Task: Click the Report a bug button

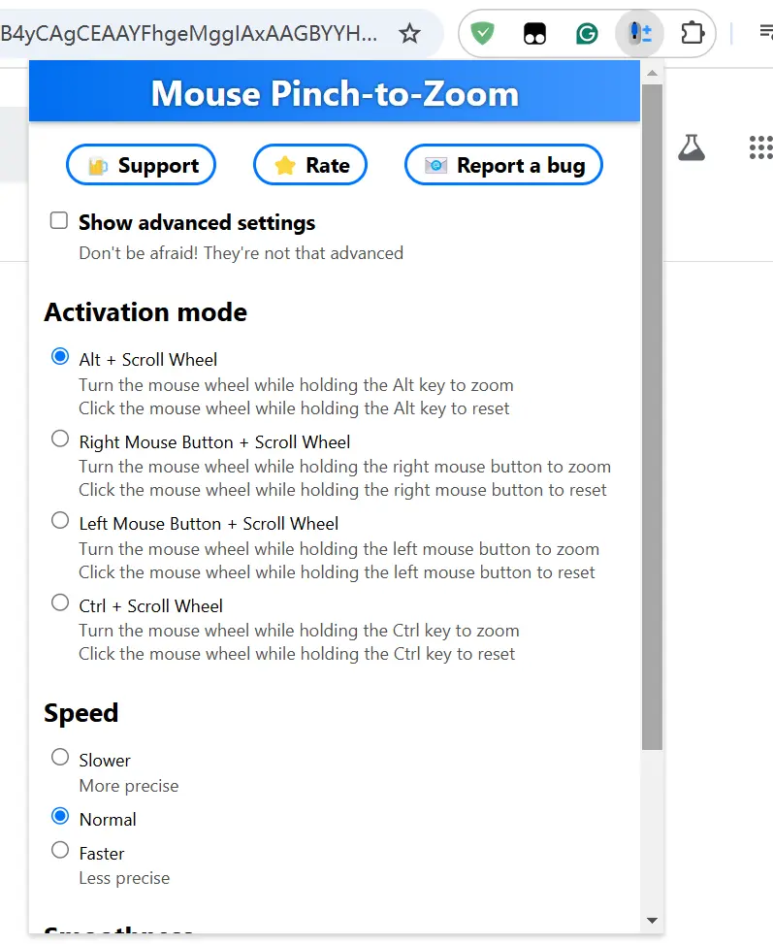Action: pyautogui.click(x=503, y=165)
